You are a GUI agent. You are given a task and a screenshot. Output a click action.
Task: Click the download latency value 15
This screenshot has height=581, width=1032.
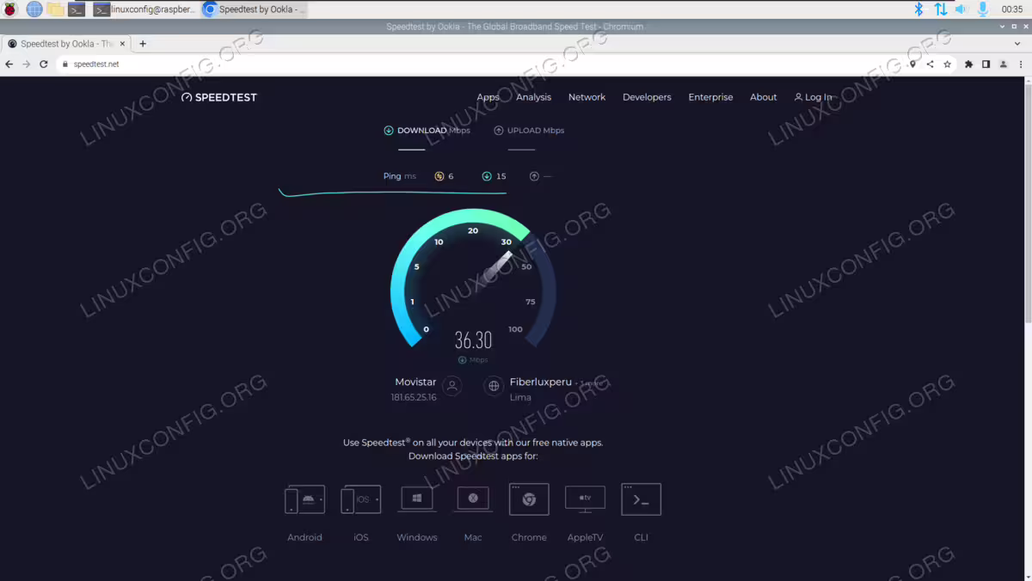501,176
